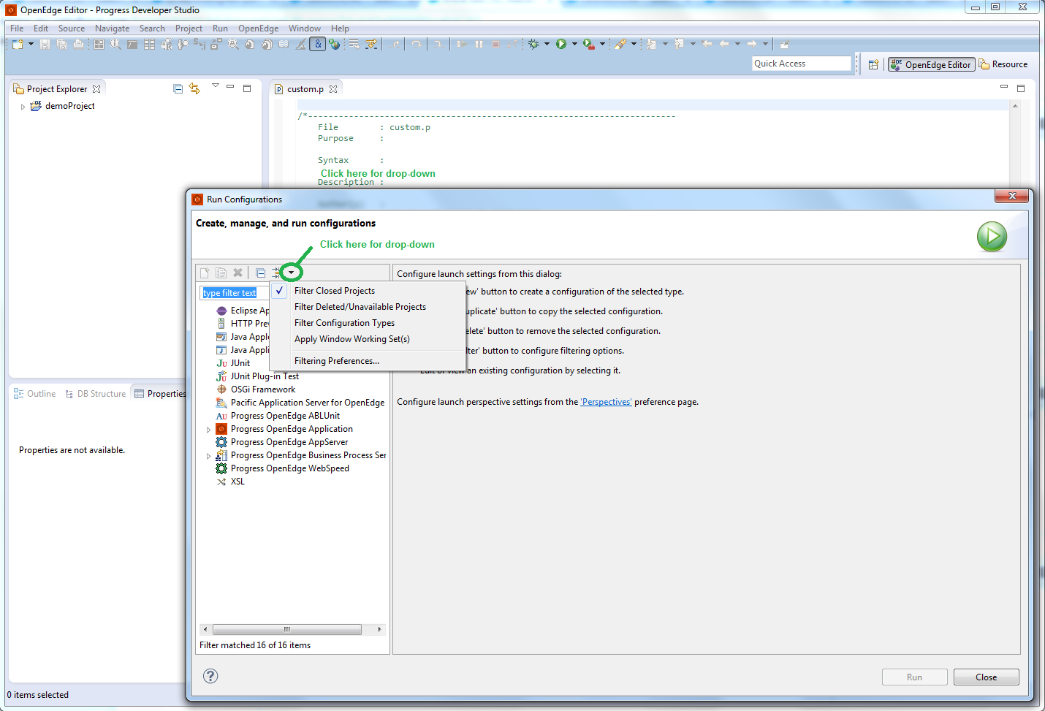This screenshot has width=1045, height=711.
Task: Maximize the Project Explorer view
Action: [x=247, y=88]
